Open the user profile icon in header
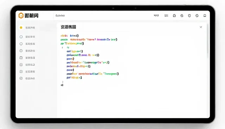 182,15
